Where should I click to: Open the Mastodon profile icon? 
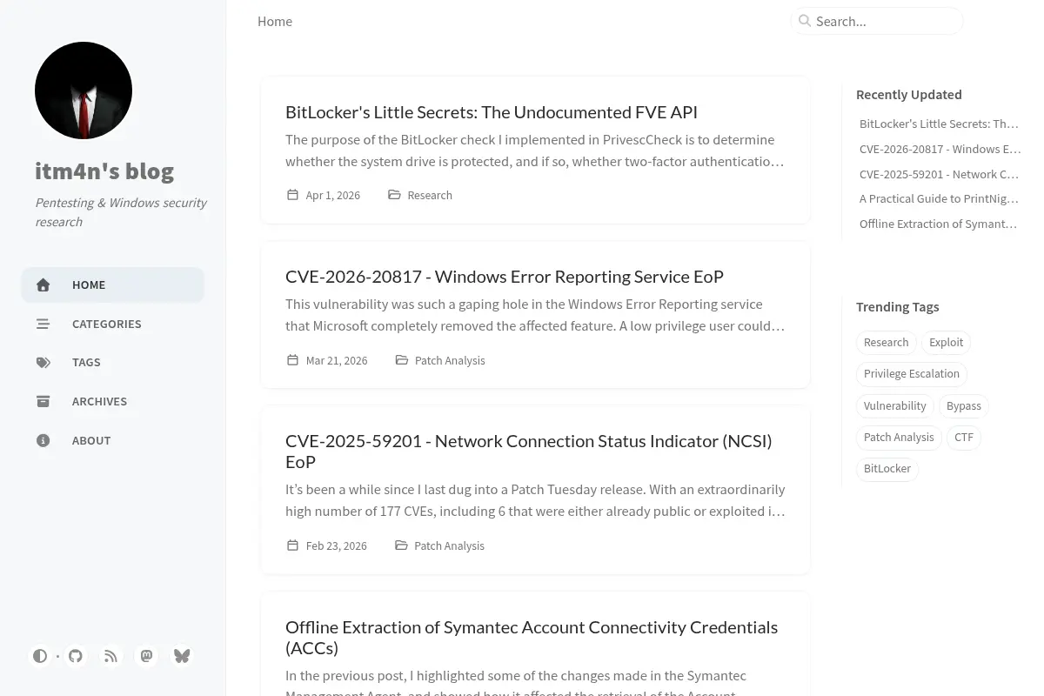click(x=146, y=656)
